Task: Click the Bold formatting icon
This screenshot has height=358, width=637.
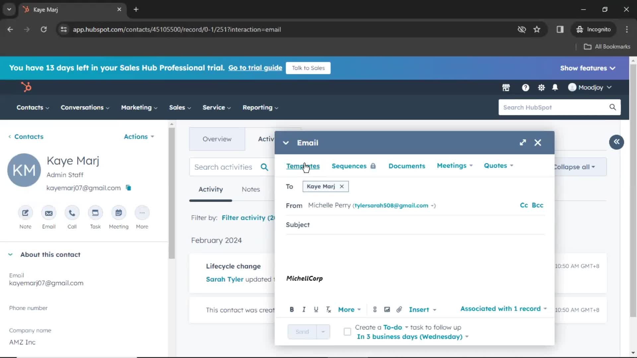Action: 291,310
